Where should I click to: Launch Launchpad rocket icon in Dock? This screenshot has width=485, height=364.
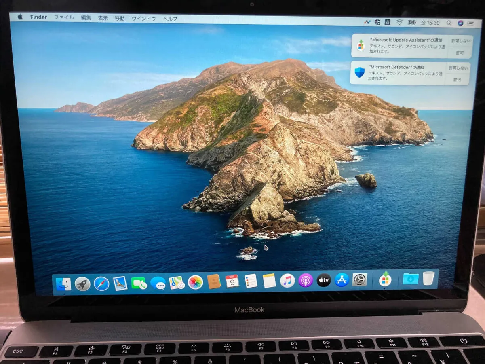point(82,284)
